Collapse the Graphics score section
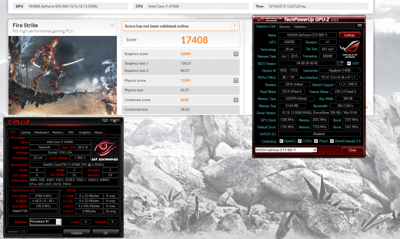 pyautogui.click(x=236, y=54)
